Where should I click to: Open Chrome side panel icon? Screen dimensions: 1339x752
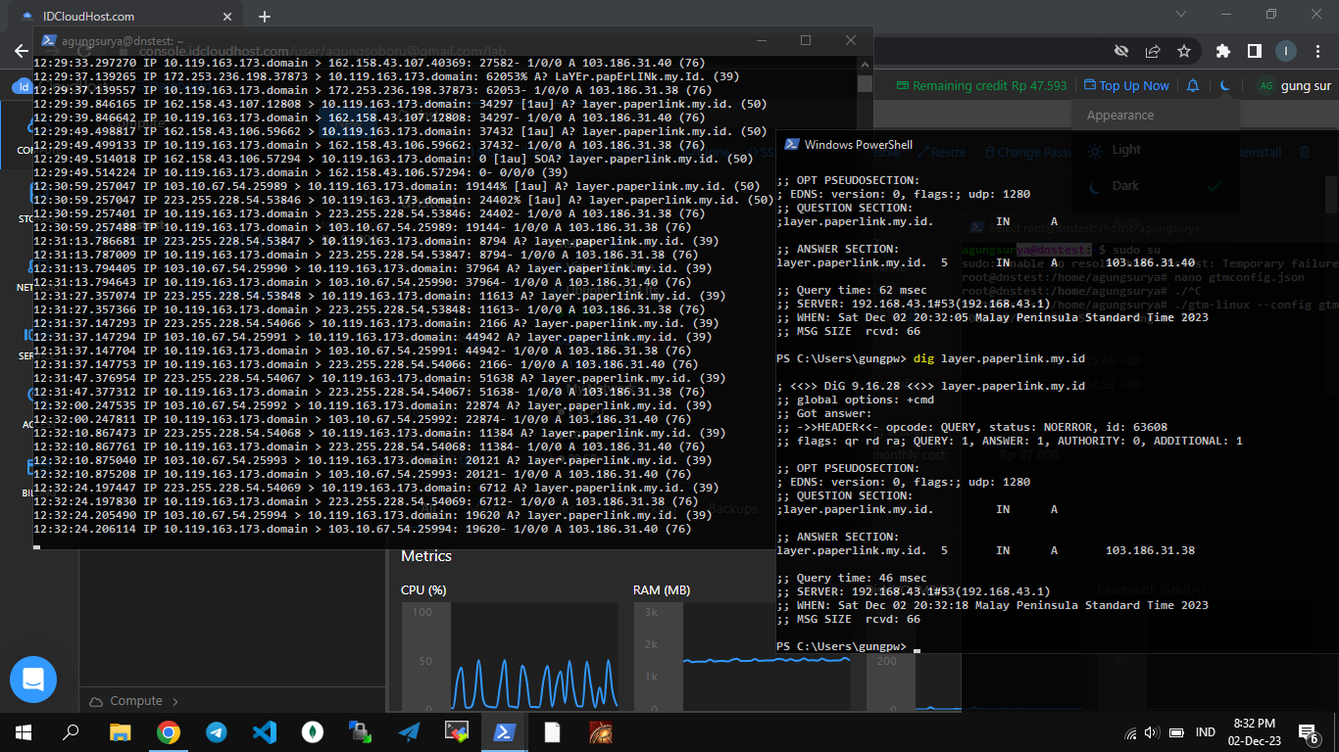coord(1254,51)
